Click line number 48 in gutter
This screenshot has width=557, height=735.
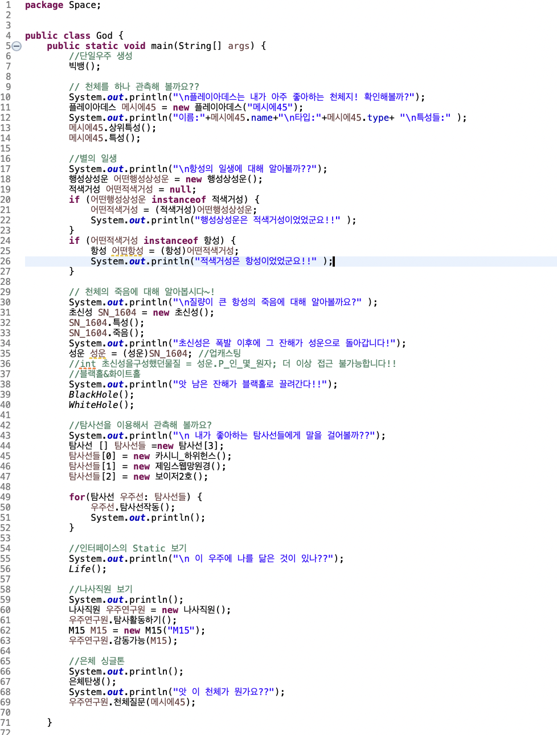click(6, 487)
